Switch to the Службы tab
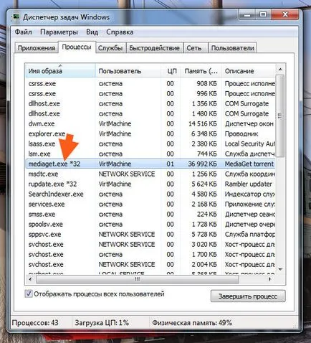 click(110, 48)
